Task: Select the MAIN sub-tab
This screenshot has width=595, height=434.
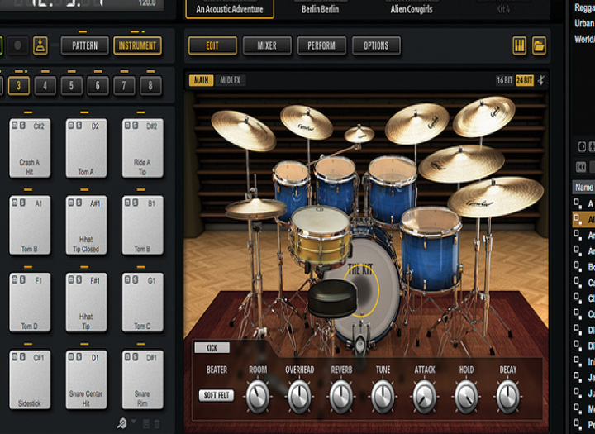Action: coord(201,80)
